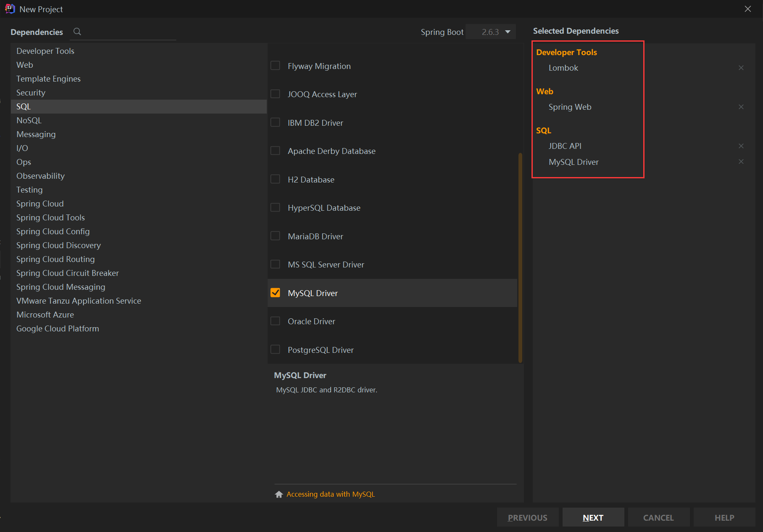The width and height of the screenshot is (763, 532).
Task: Choose the Microsoft Azure category
Action: coord(139,315)
